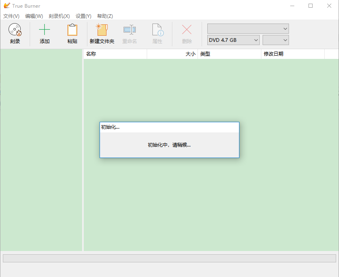Image resolution: width=339 pixels, height=277 pixels.
Task: Click the 初始化 dialog title bar
Action: pyautogui.click(x=169, y=127)
